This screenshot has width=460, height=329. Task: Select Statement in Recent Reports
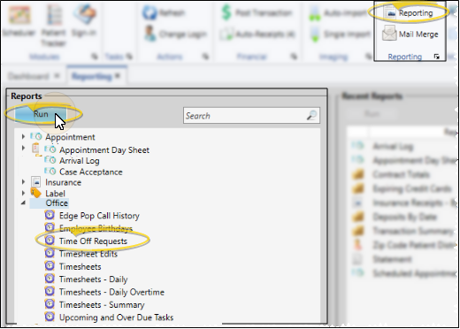(392, 259)
